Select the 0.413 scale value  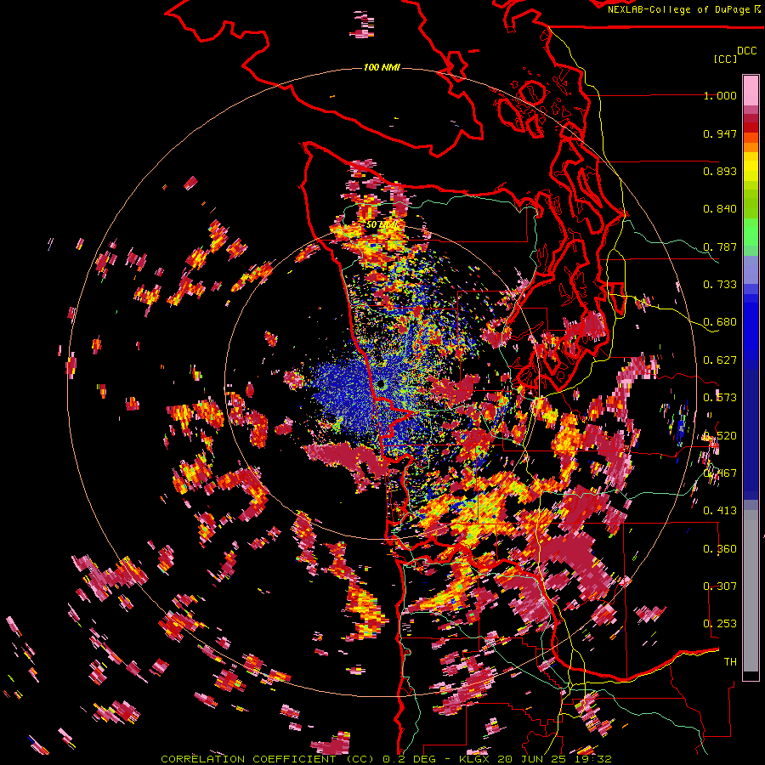point(720,511)
